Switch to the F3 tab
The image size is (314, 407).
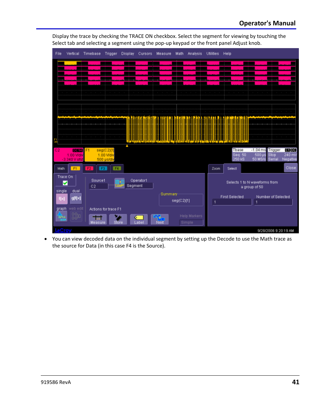click(x=103, y=168)
